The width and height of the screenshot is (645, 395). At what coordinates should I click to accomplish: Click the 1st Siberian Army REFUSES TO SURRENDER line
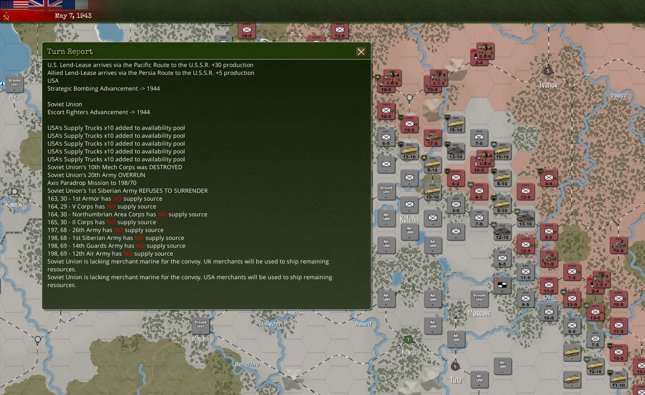pos(128,191)
